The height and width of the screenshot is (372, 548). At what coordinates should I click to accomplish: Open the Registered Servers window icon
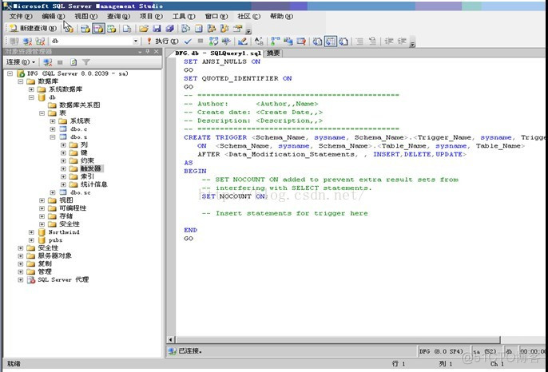click(186, 28)
